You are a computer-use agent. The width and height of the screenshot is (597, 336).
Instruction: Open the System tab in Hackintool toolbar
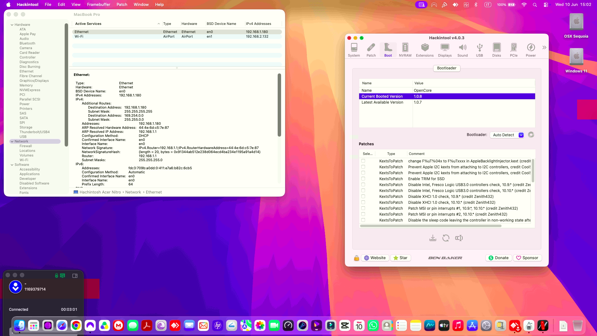point(354,50)
